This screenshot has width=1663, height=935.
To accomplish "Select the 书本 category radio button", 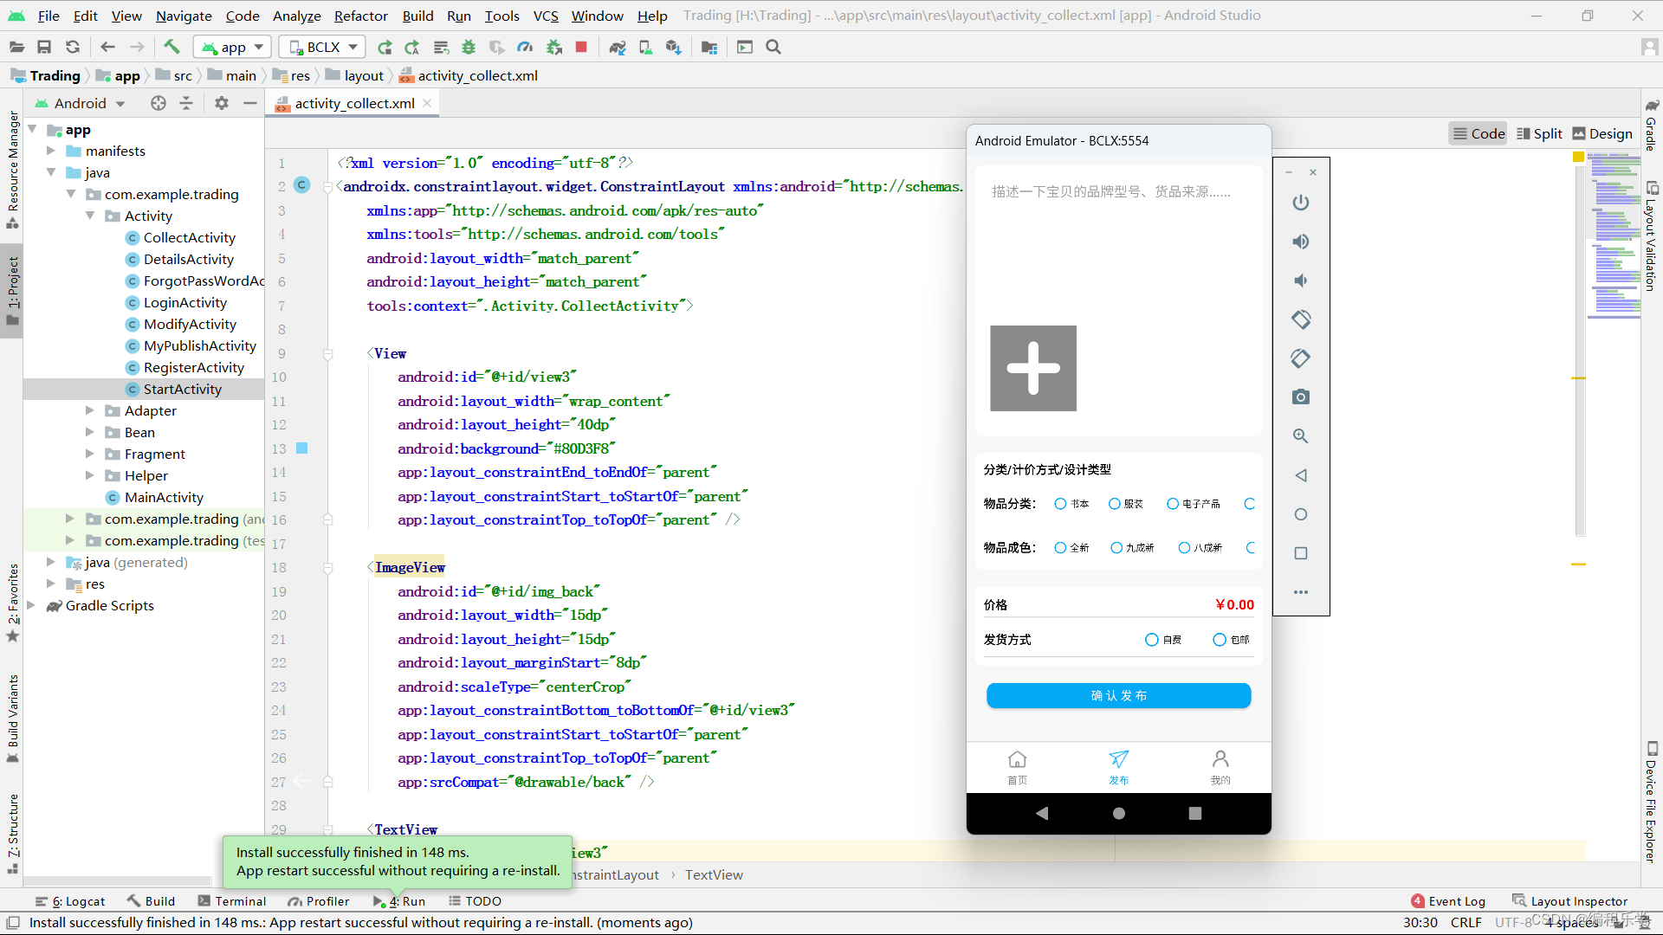I will coord(1060,504).
